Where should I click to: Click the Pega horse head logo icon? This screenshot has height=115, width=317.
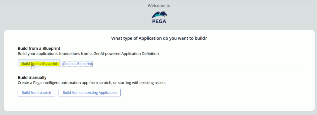[159, 15]
